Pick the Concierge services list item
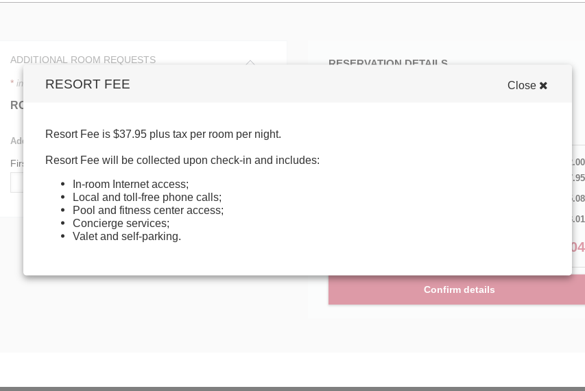 tap(121, 223)
